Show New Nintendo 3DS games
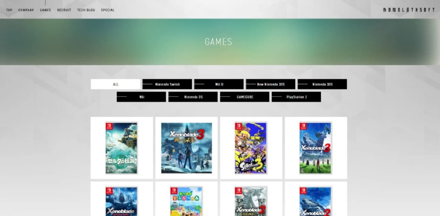Image resolution: width=440 pixels, height=216 pixels. pyautogui.click(x=271, y=84)
